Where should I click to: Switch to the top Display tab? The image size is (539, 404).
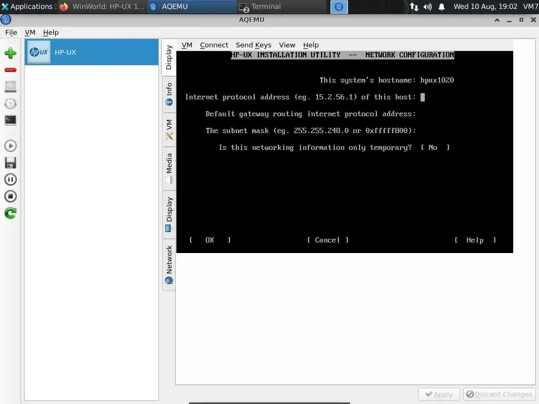[169, 57]
